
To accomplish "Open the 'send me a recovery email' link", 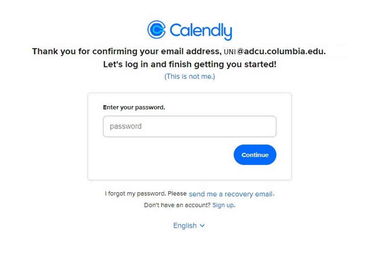I will (x=231, y=194).
